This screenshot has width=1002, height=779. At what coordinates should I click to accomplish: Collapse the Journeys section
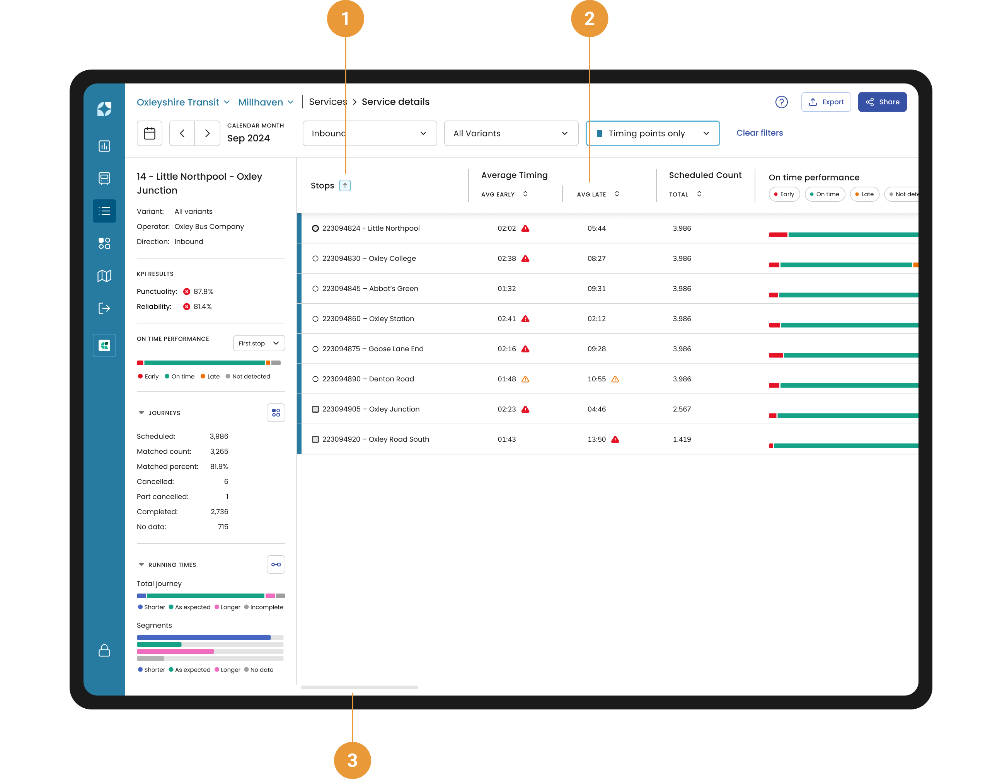pos(141,413)
